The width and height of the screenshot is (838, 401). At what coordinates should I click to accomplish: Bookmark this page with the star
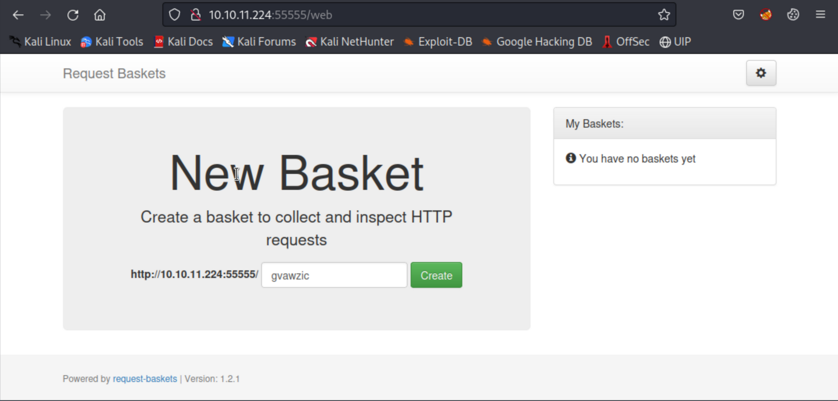pyautogui.click(x=664, y=15)
